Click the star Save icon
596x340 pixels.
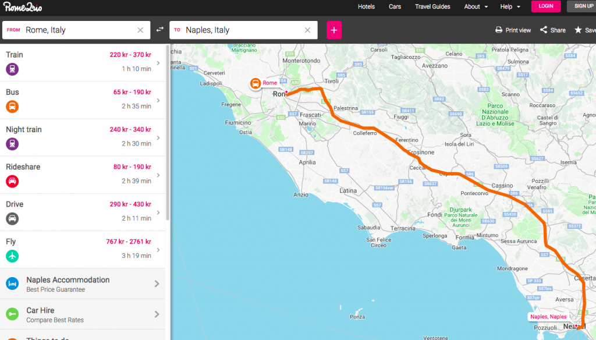[x=578, y=30]
